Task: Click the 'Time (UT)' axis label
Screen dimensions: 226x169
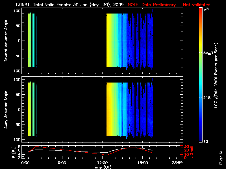Action: pos(103,167)
